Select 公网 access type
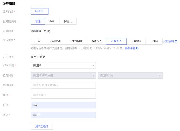This screenshot has width=180, height=131. [38, 41]
